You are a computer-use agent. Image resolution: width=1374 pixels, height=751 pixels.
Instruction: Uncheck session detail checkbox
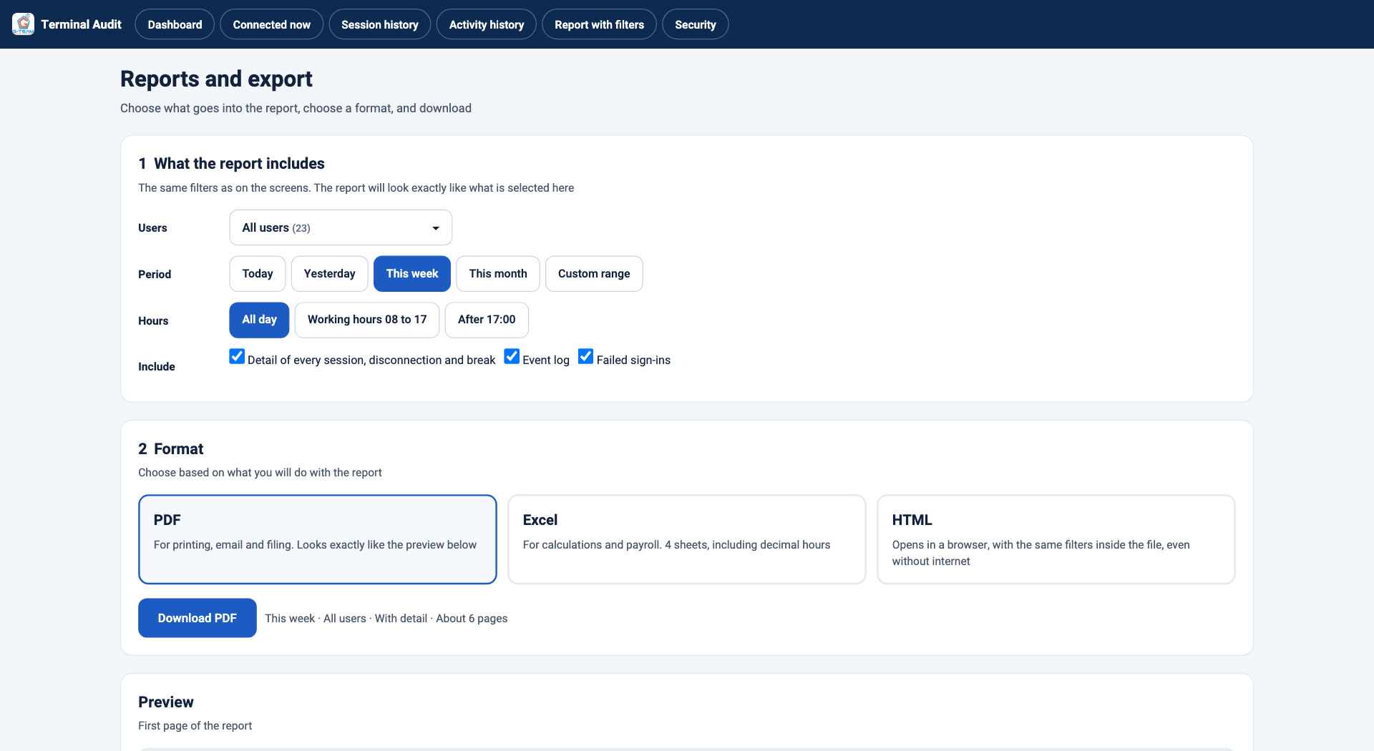pyautogui.click(x=237, y=356)
